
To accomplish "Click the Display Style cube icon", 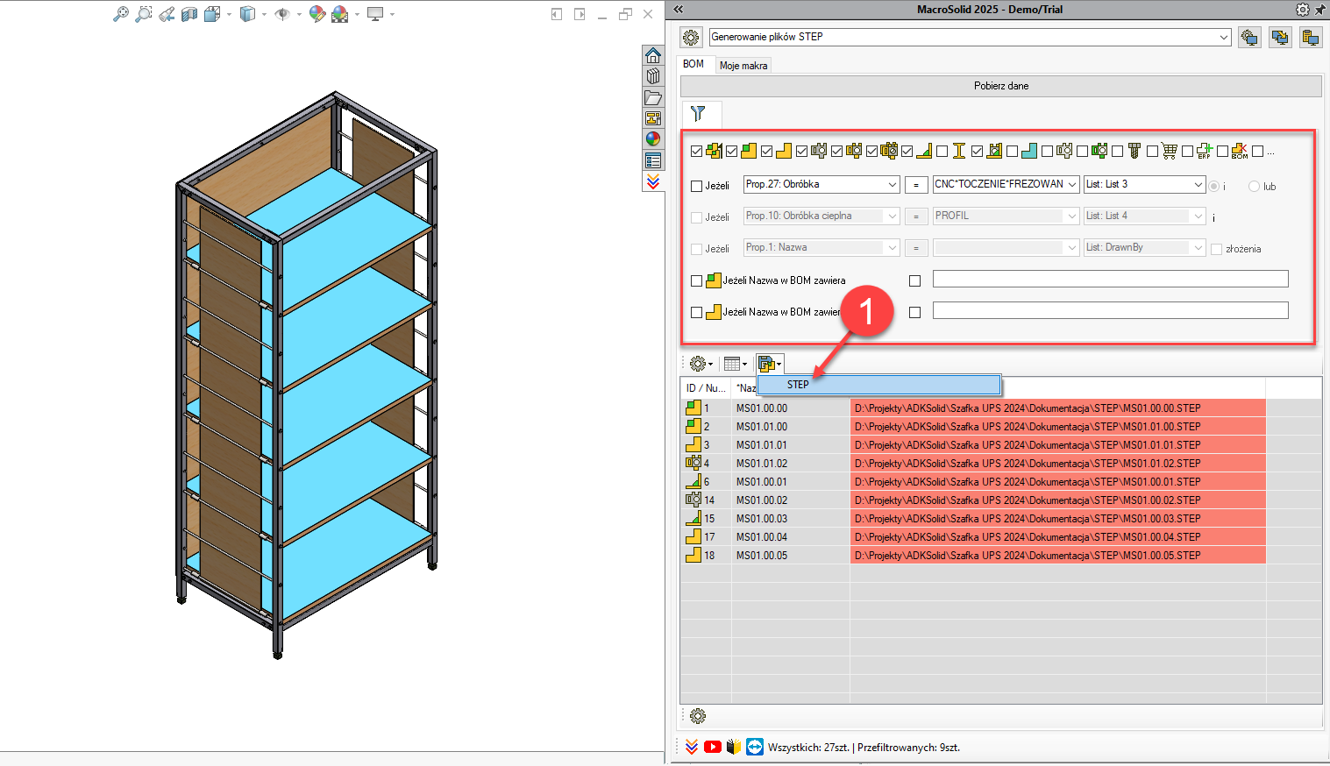I will [x=247, y=14].
